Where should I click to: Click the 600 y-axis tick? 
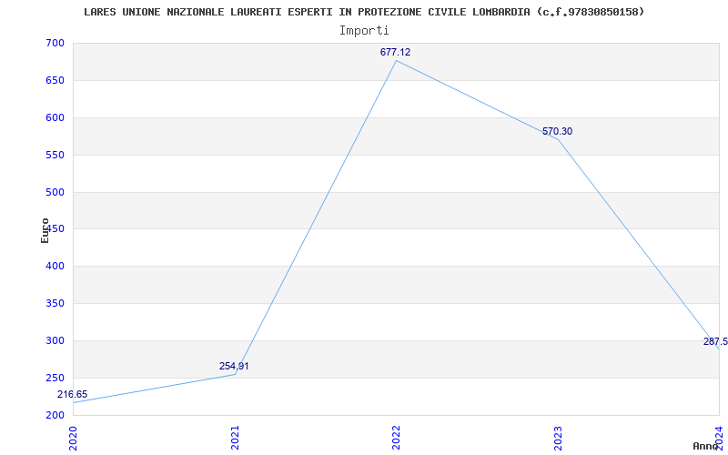tap(55, 118)
